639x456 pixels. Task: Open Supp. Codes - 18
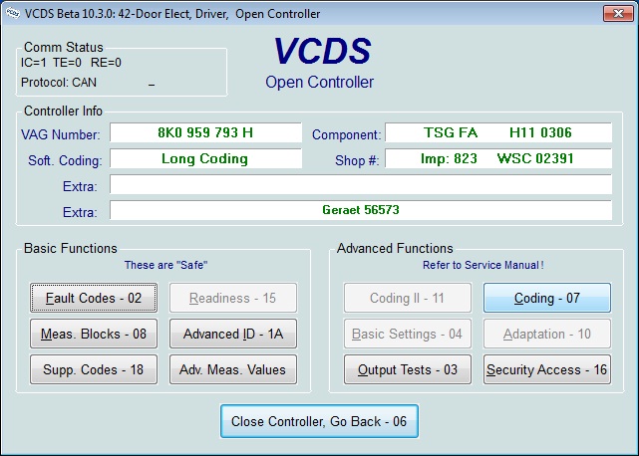point(93,369)
